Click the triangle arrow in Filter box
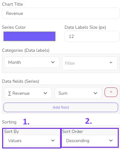Image resolution: width=120 pixels, height=150 pixels. click(111, 63)
